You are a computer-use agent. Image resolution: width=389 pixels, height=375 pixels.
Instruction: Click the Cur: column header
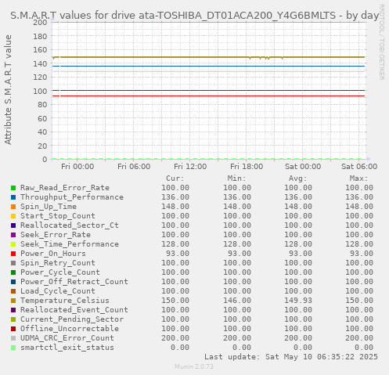[x=175, y=178]
